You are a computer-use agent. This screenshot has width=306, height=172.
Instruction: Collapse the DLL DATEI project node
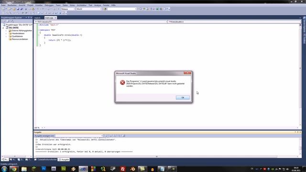[x=3, y=28]
